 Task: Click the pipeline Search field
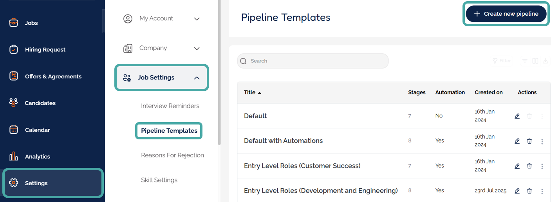(x=313, y=61)
